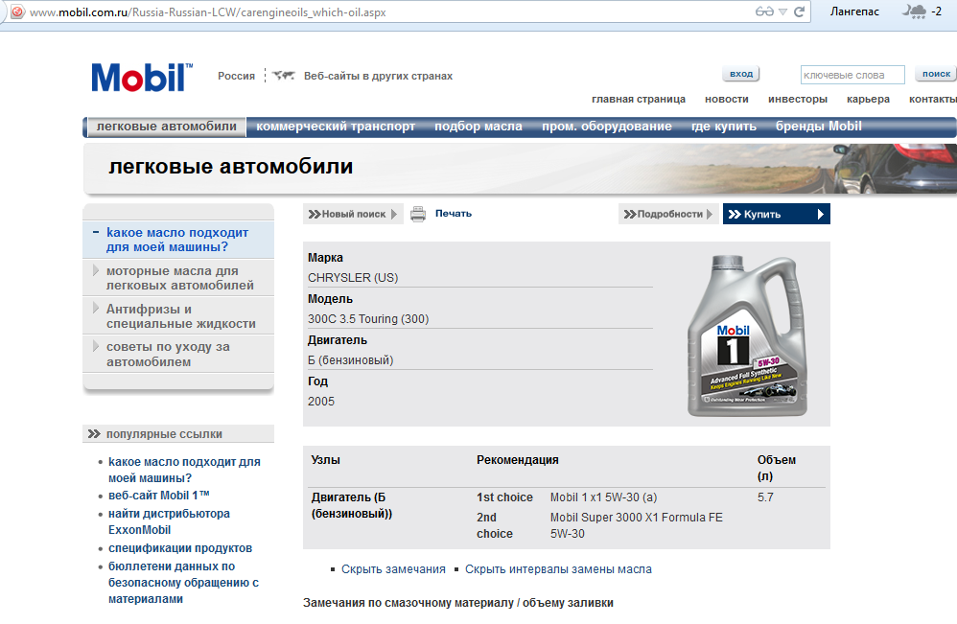The width and height of the screenshot is (957, 624).
Task: Click the 'Подробности' button
Action: tap(669, 214)
